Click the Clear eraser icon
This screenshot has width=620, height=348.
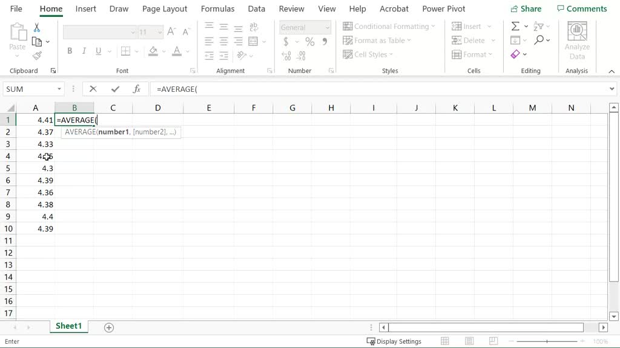tap(515, 54)
